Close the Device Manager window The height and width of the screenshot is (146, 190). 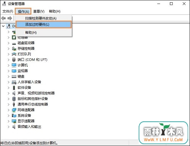click(184, 4)
